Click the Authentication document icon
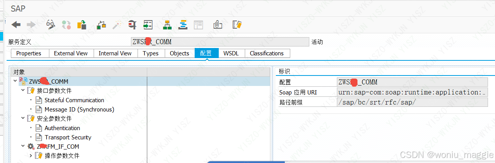 39,128
